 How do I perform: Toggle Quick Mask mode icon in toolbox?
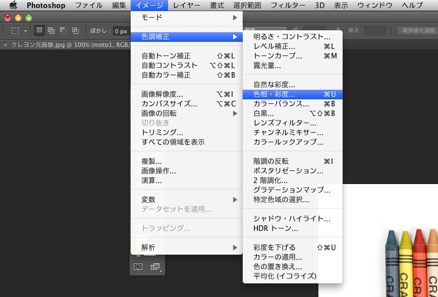(138, 267)
